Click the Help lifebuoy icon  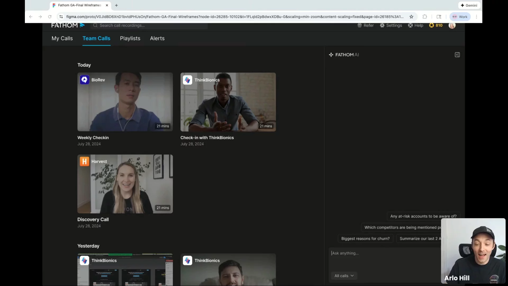tap(410, 25)
